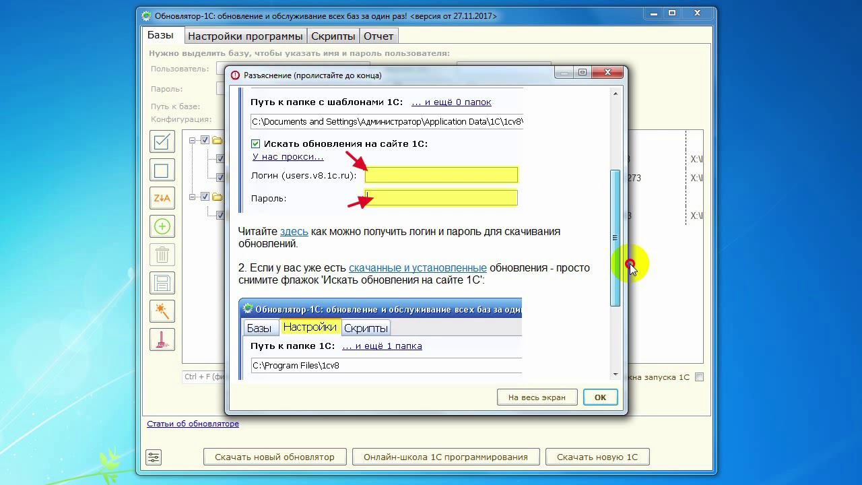
Task: Open 'скачанные и установленные' link
Action: (x=418, y=268)
